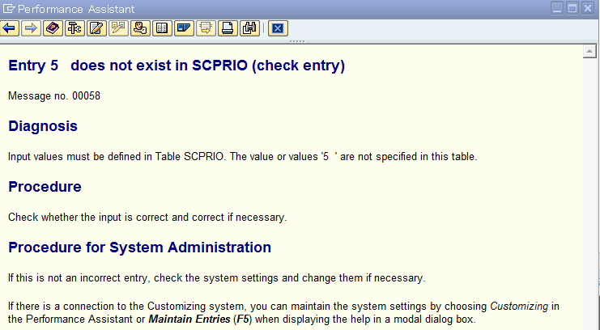The image size is (600, 330).
Task: Open Performance Assistant title bar menu icon
Action: tap(8, 8)
